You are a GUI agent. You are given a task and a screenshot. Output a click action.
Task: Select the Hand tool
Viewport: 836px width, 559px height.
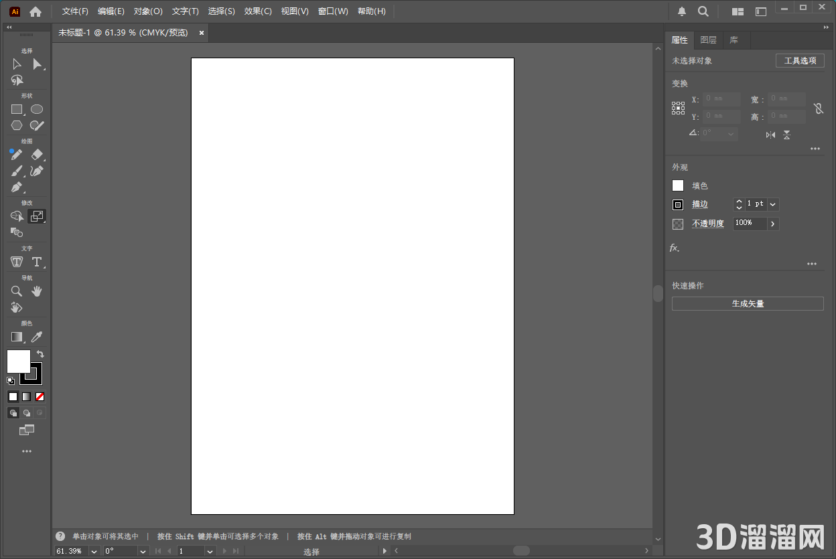[x=38, y=291]
